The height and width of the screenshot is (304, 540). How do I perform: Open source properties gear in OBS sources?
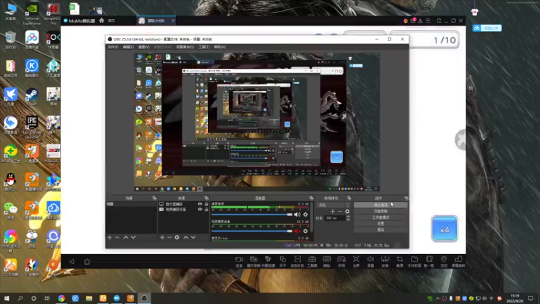point(177,238)
